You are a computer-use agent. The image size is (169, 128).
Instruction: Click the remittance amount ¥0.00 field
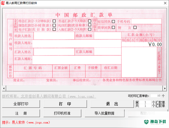[x=141, y=44]
